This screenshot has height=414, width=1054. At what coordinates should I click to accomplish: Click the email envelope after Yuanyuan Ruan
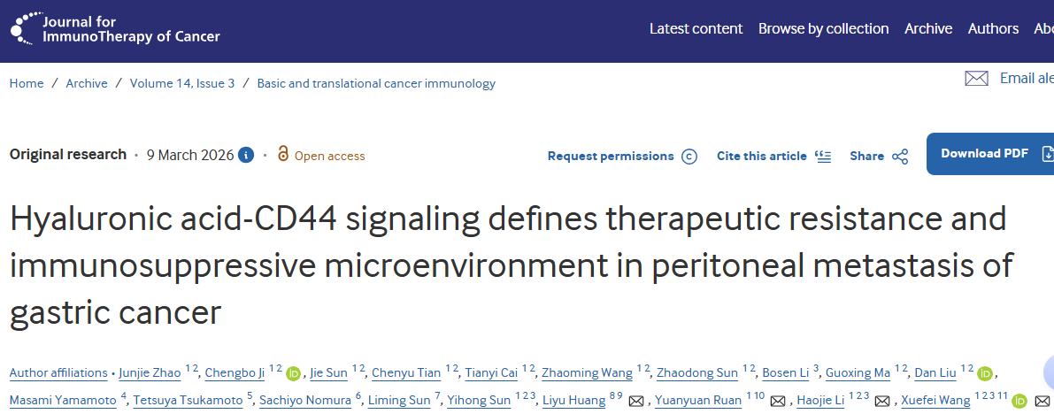tap(777, 402)
